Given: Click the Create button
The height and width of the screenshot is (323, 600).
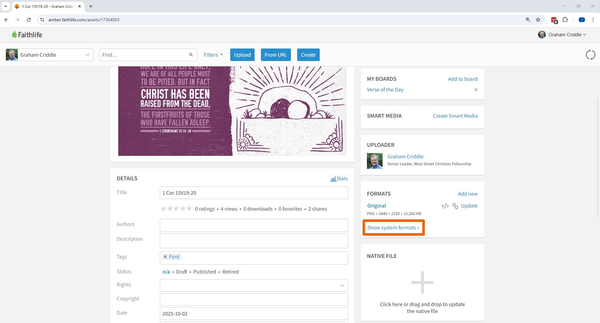Looking at the screenshot, I should tap(308, 55).
